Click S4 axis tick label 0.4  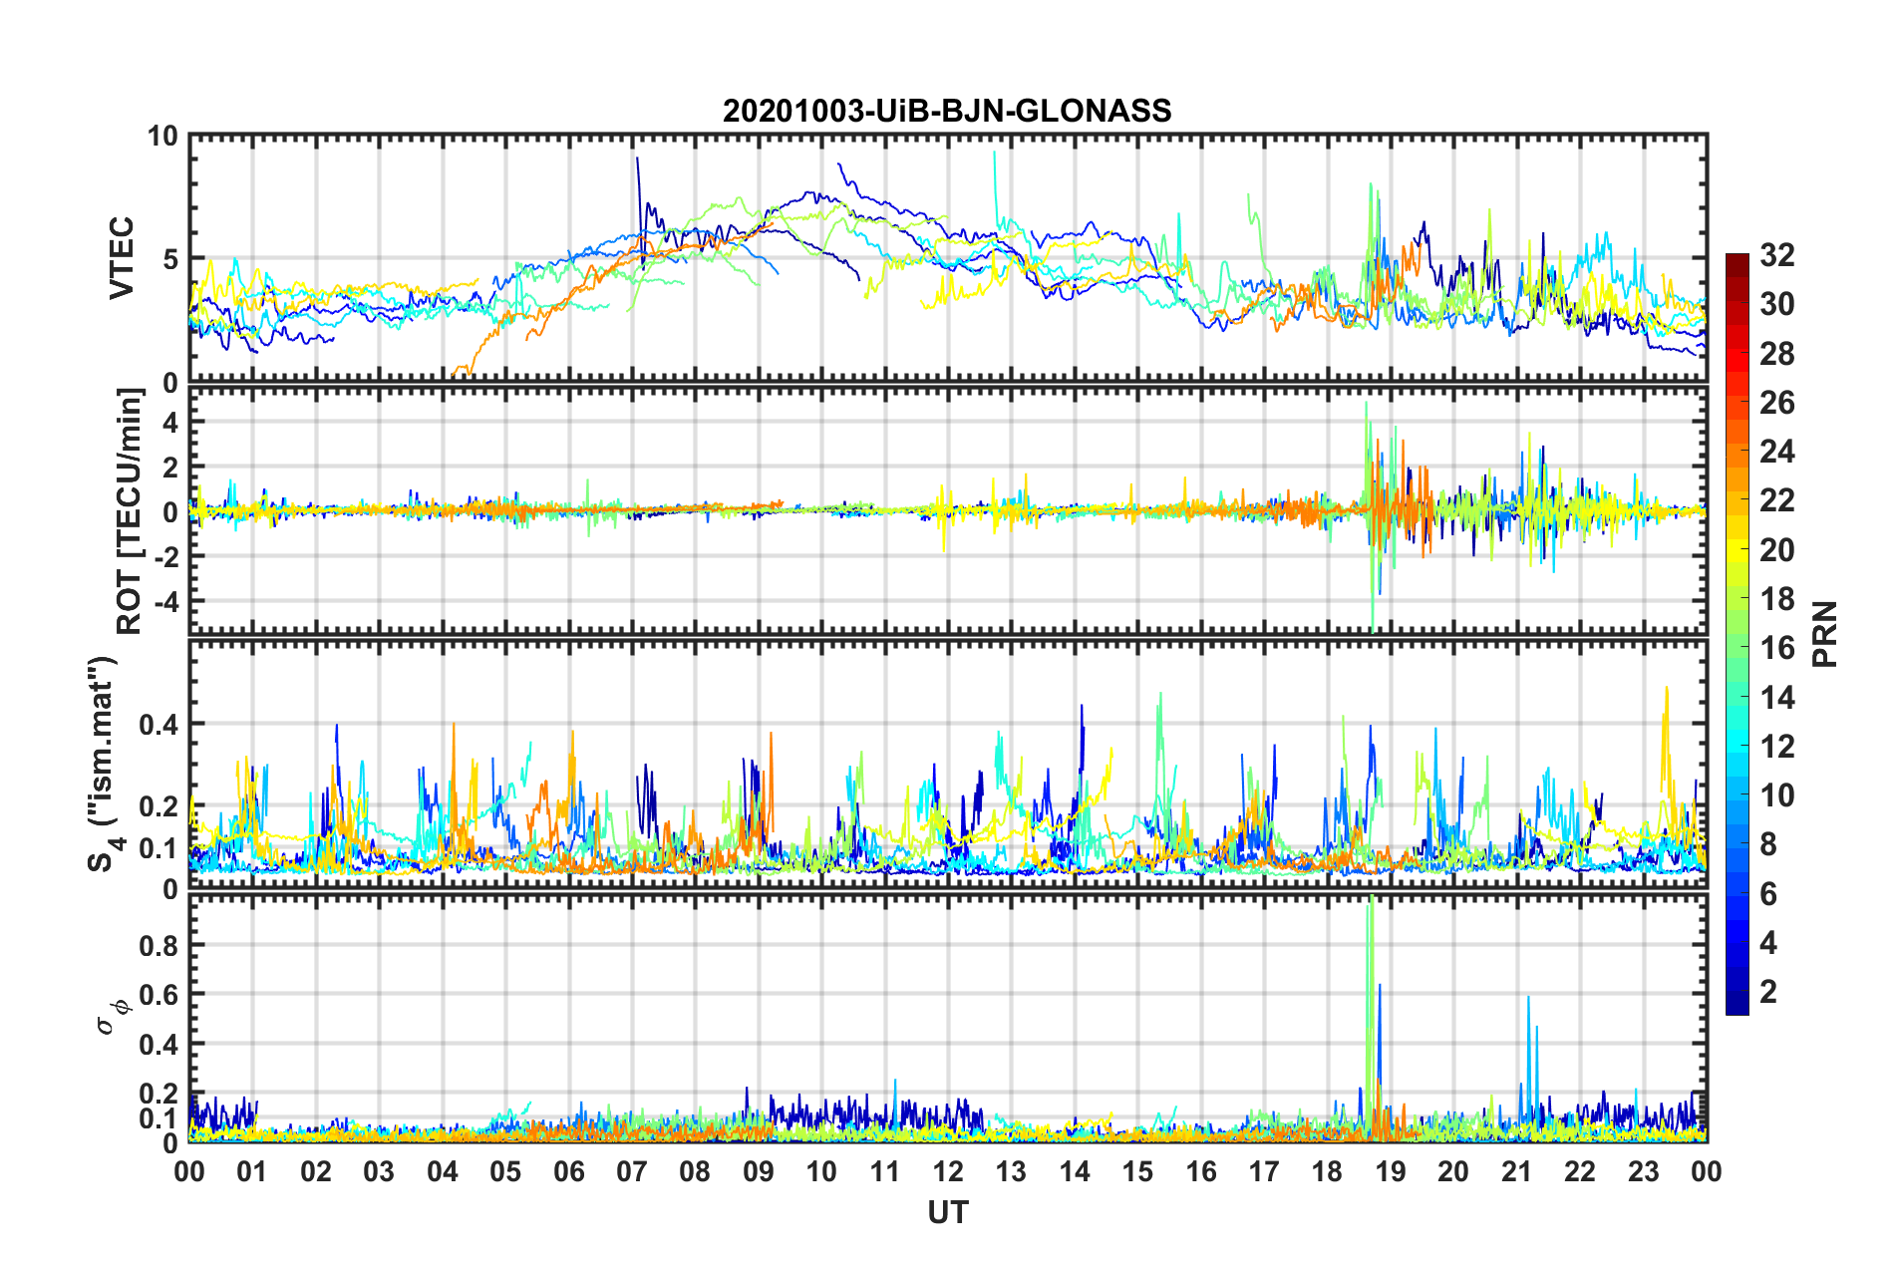[x=158, y=725]
